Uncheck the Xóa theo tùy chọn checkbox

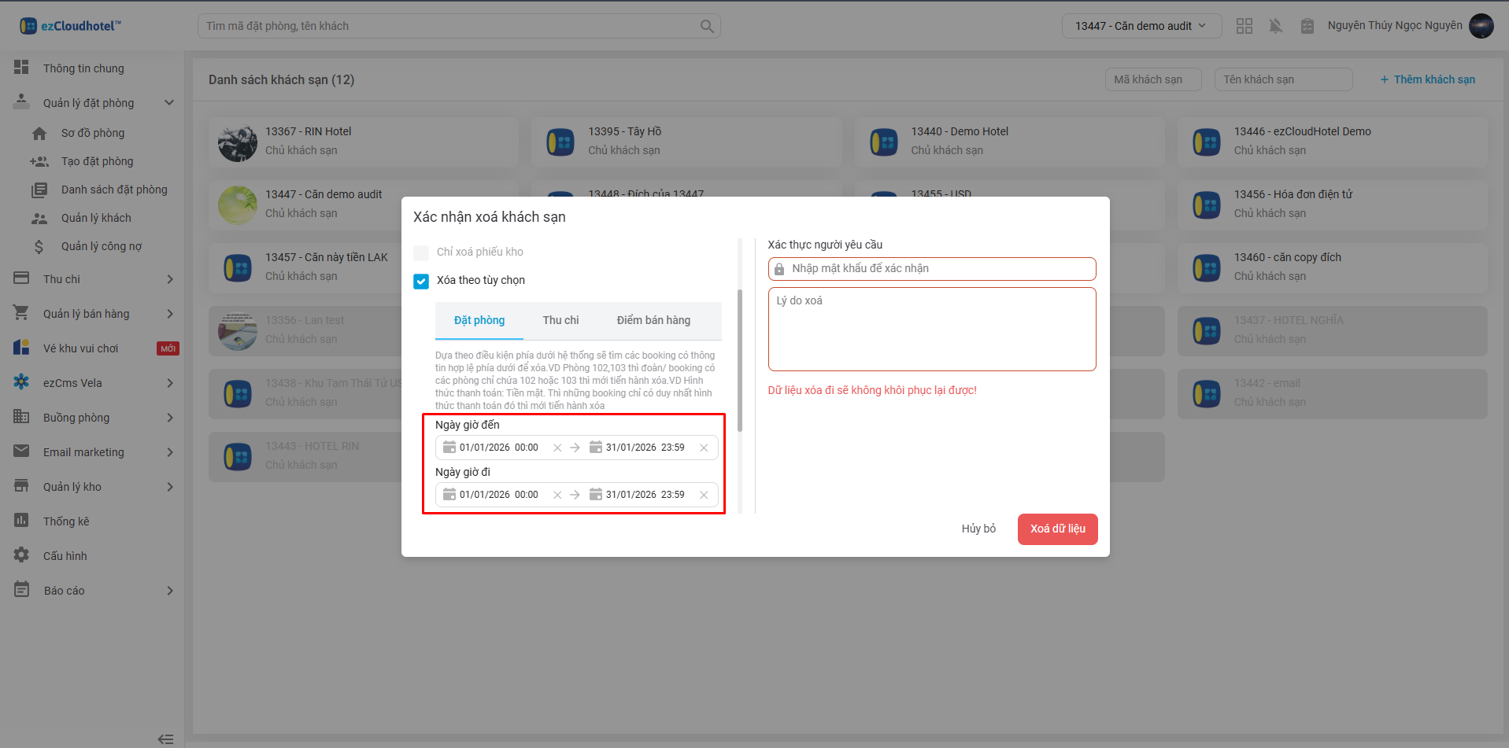tap(421, 281)
